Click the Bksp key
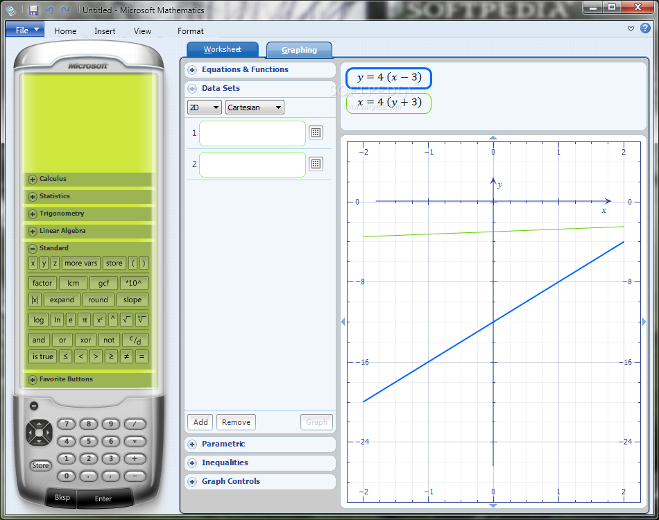The height and width of the screenshot is (520, 659). click(62, 497)
